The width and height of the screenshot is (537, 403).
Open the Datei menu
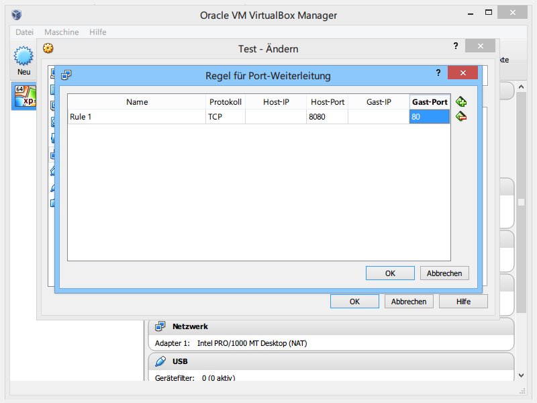tap(24, 32)
